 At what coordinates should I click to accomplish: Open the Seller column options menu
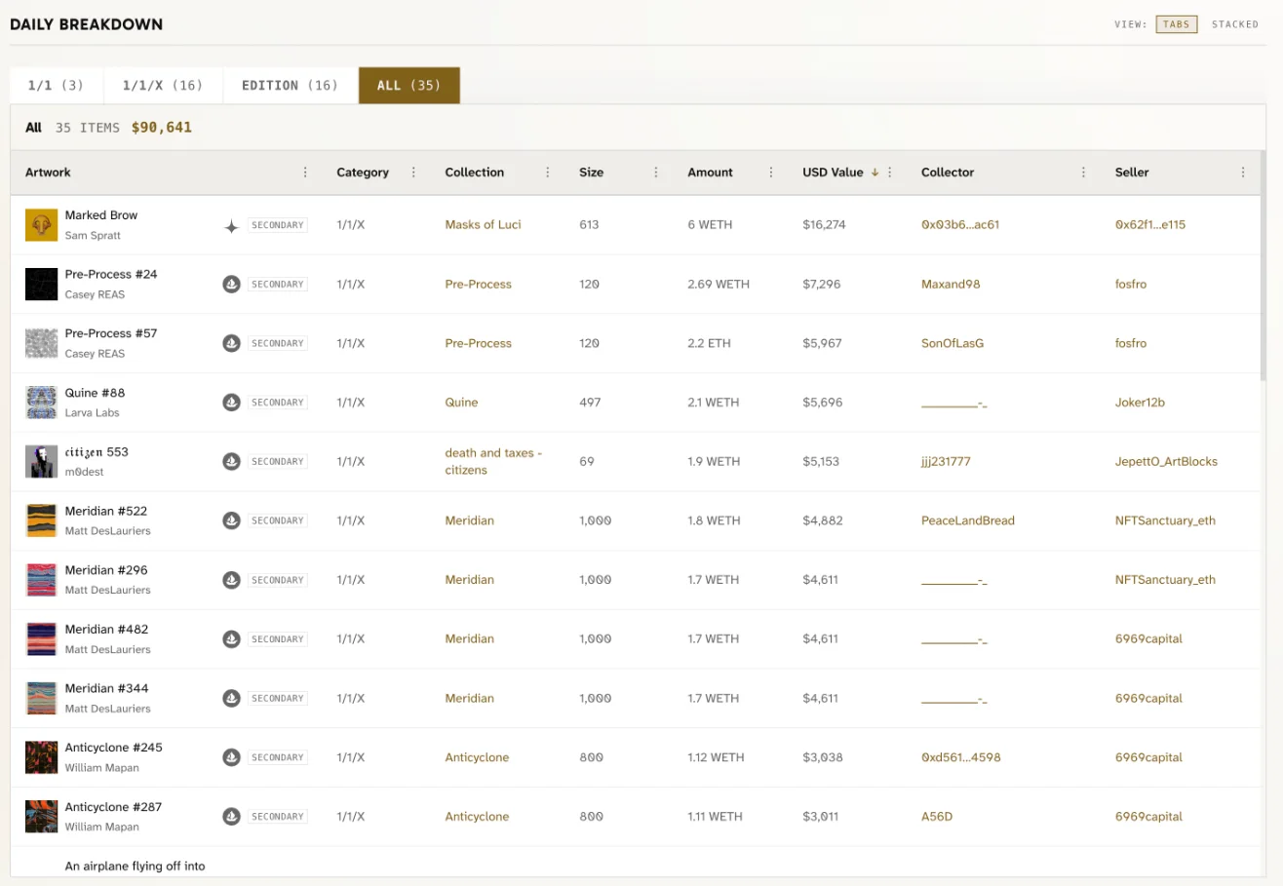[1243, 173]
